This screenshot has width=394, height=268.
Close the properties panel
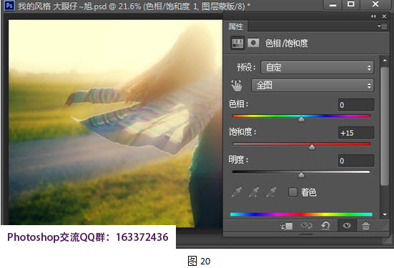[384, 16]
